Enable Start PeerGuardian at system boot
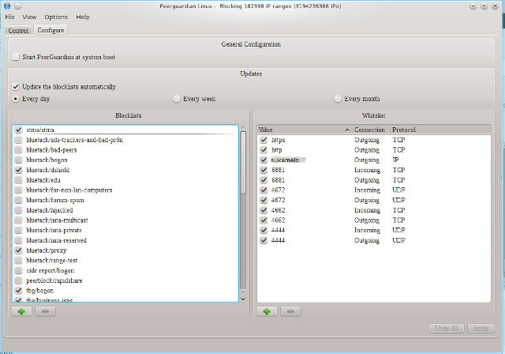 coord(17,57)
